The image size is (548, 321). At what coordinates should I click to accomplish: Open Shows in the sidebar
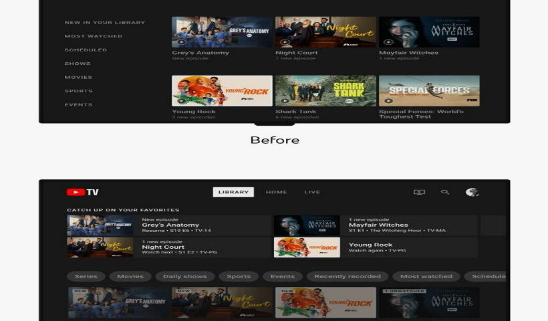pyautogui.click(x=78, y=64)
